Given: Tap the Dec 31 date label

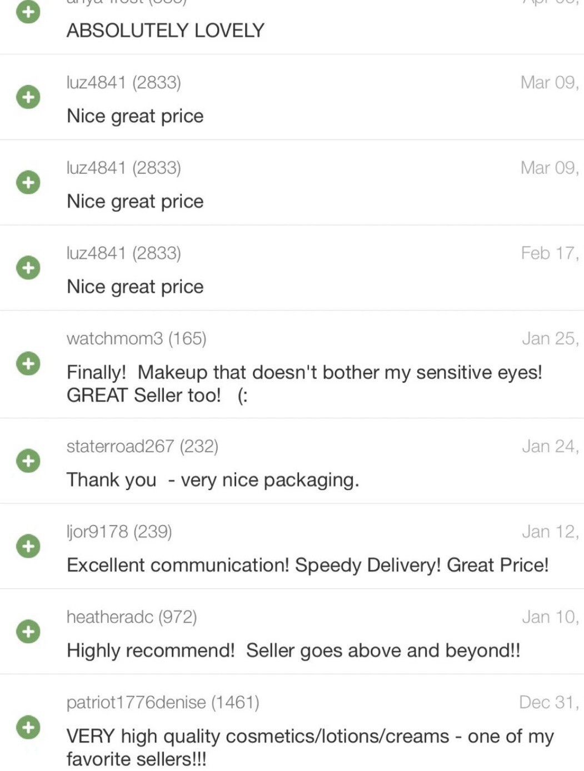Looking at the screenshot, I should (549, 703).
